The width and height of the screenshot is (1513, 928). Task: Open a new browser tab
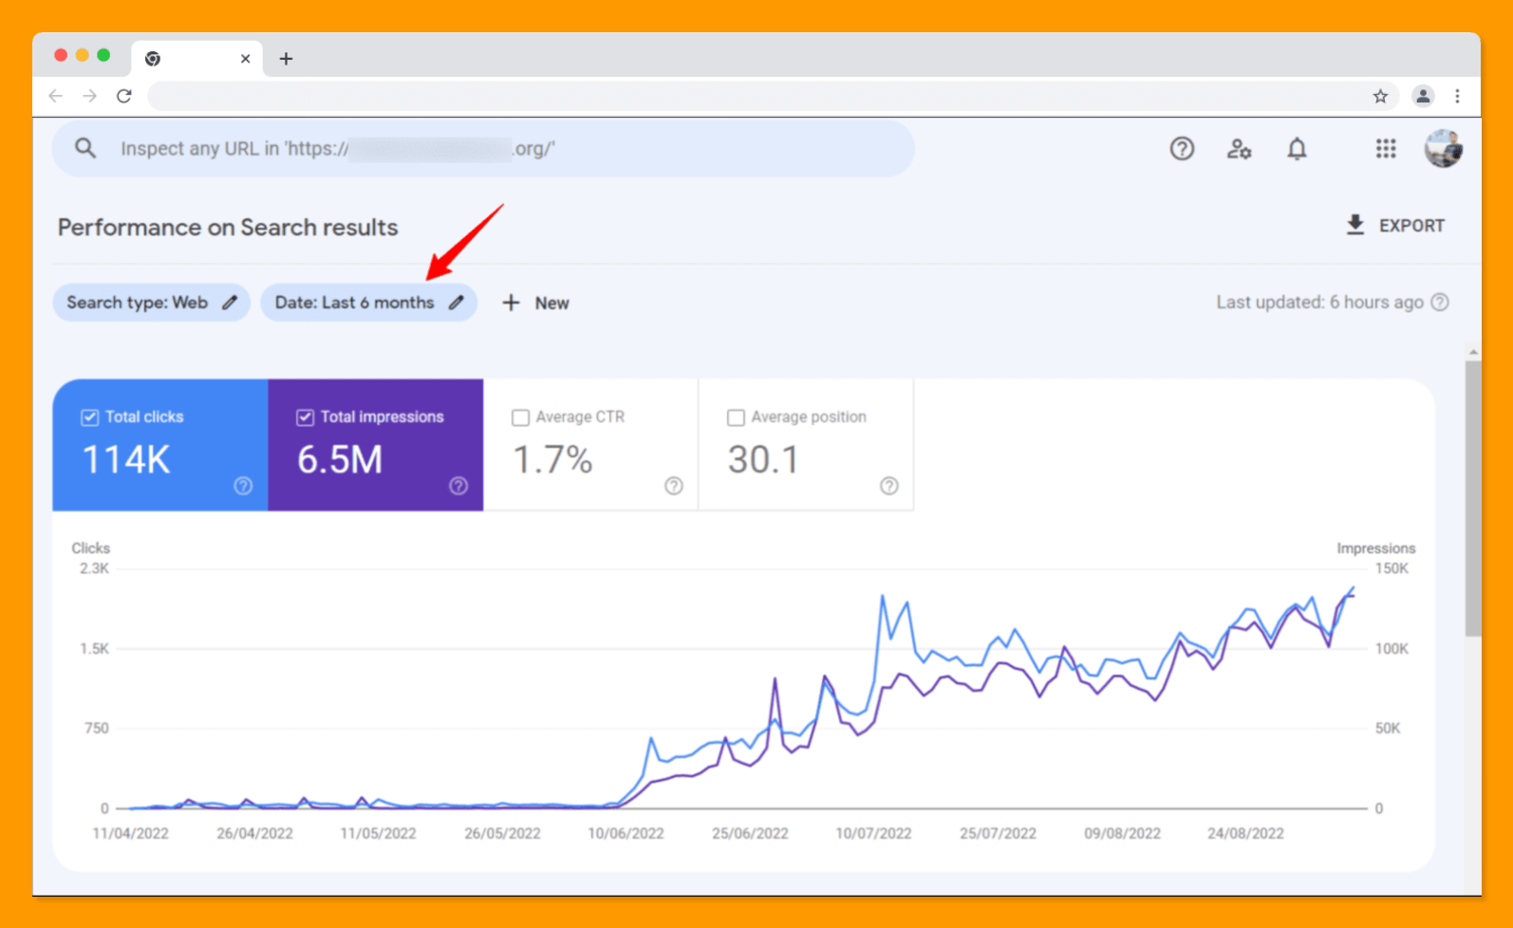click(x=286, y=59)
